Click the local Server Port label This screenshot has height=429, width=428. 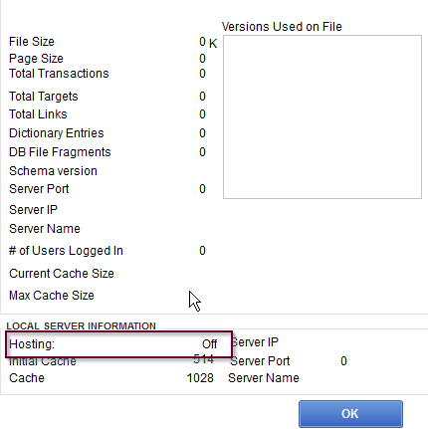260,361
